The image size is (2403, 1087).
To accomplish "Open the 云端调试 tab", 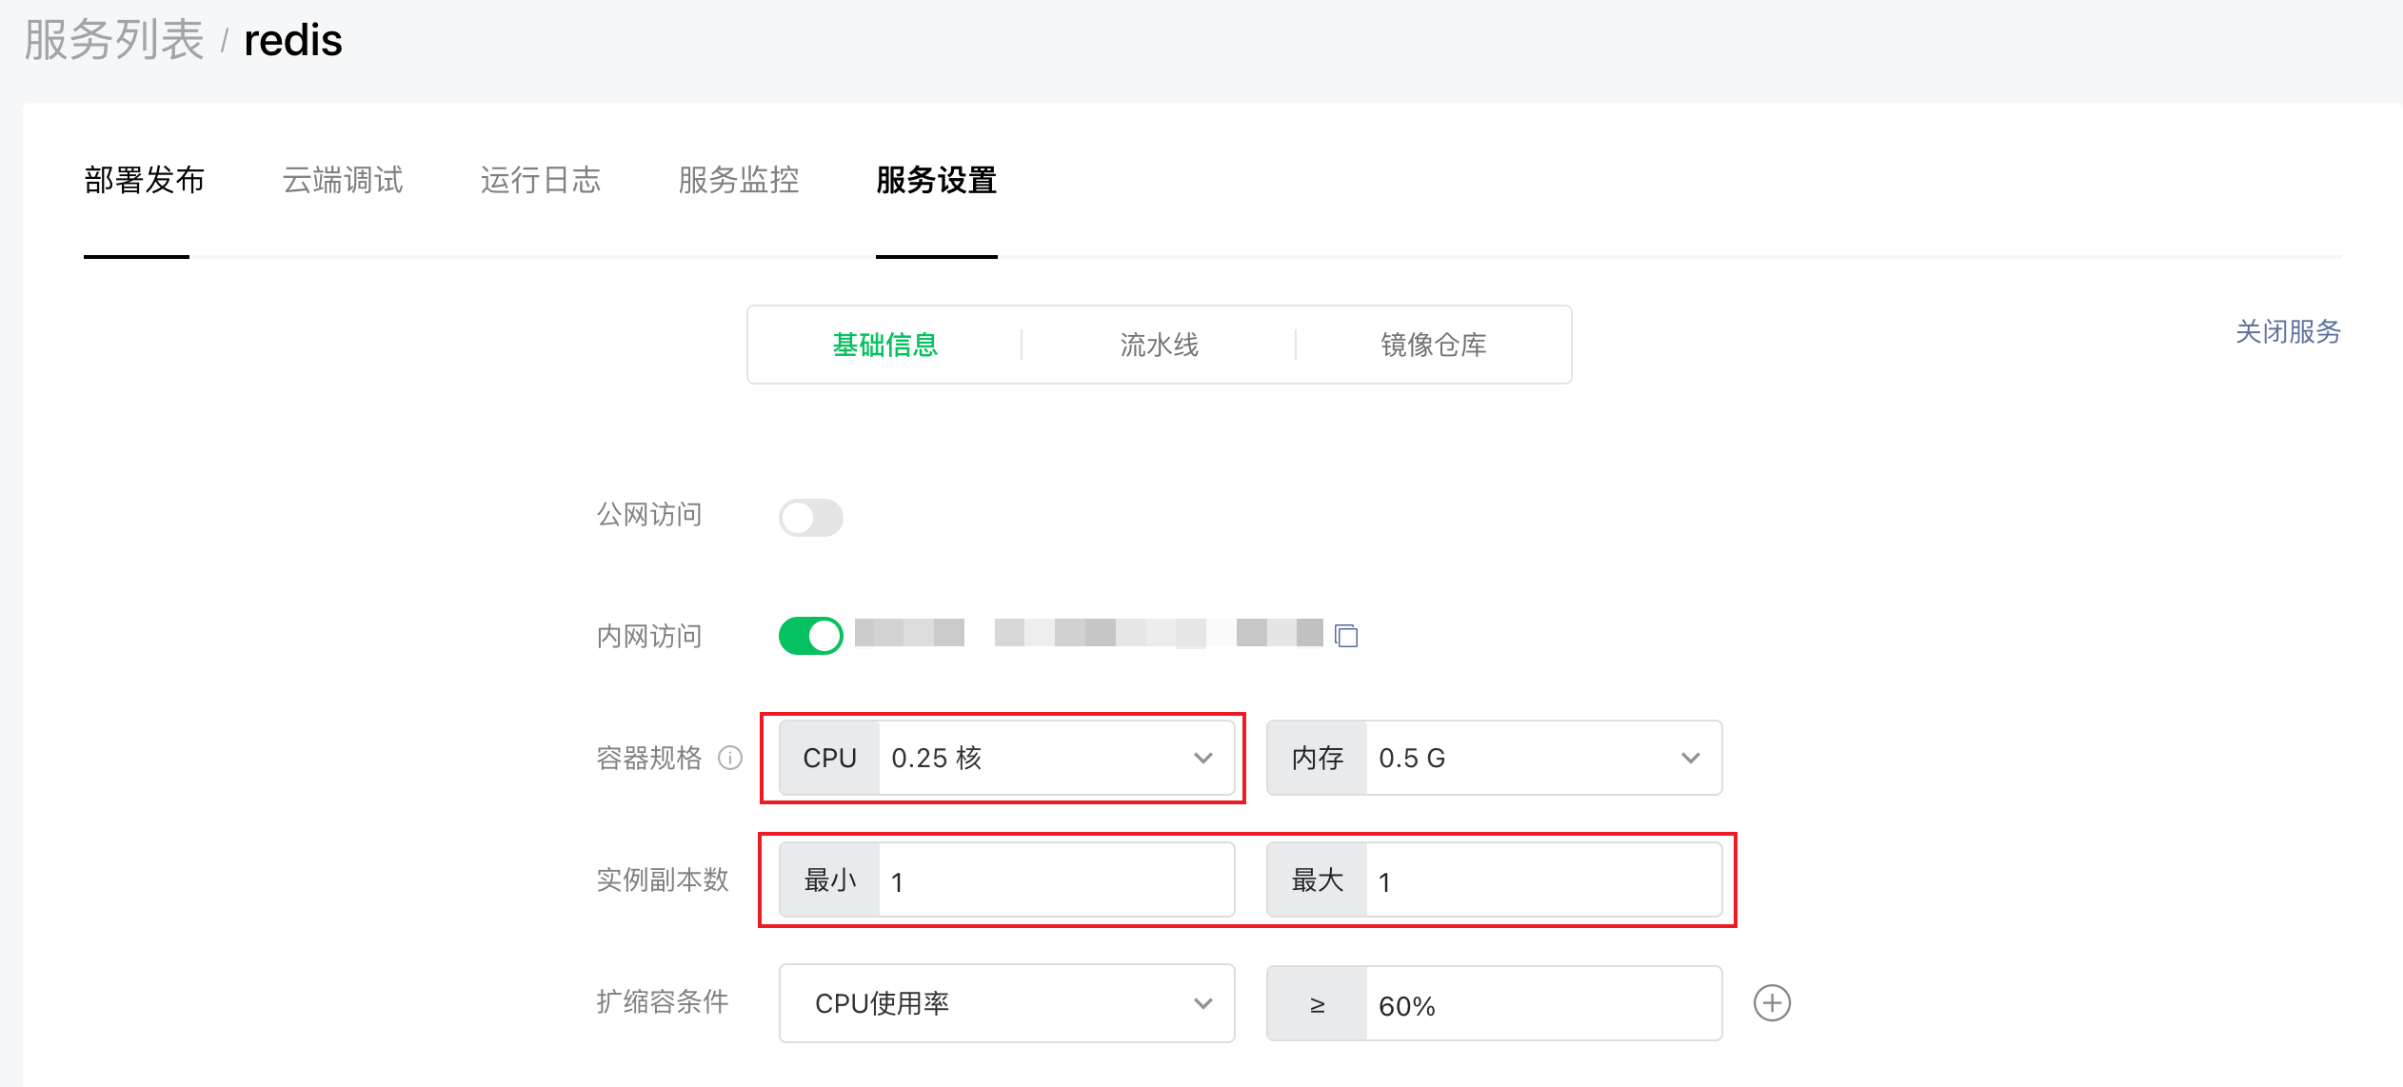I will [342, 180].
